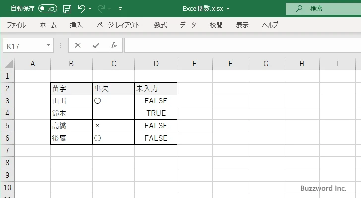Select row 8 header
Viewport: 361px width, 198px height.
[7, 163]
